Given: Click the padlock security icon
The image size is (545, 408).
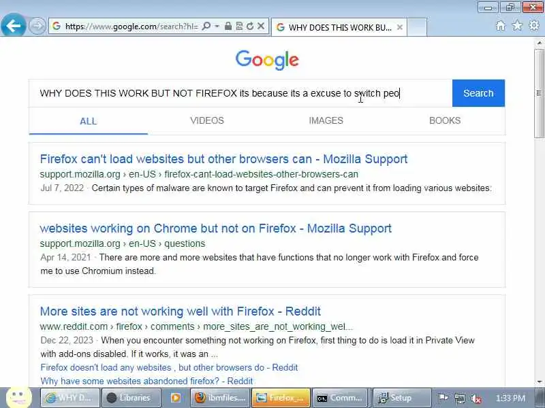Looking at the screenshot, I should 228,26.
